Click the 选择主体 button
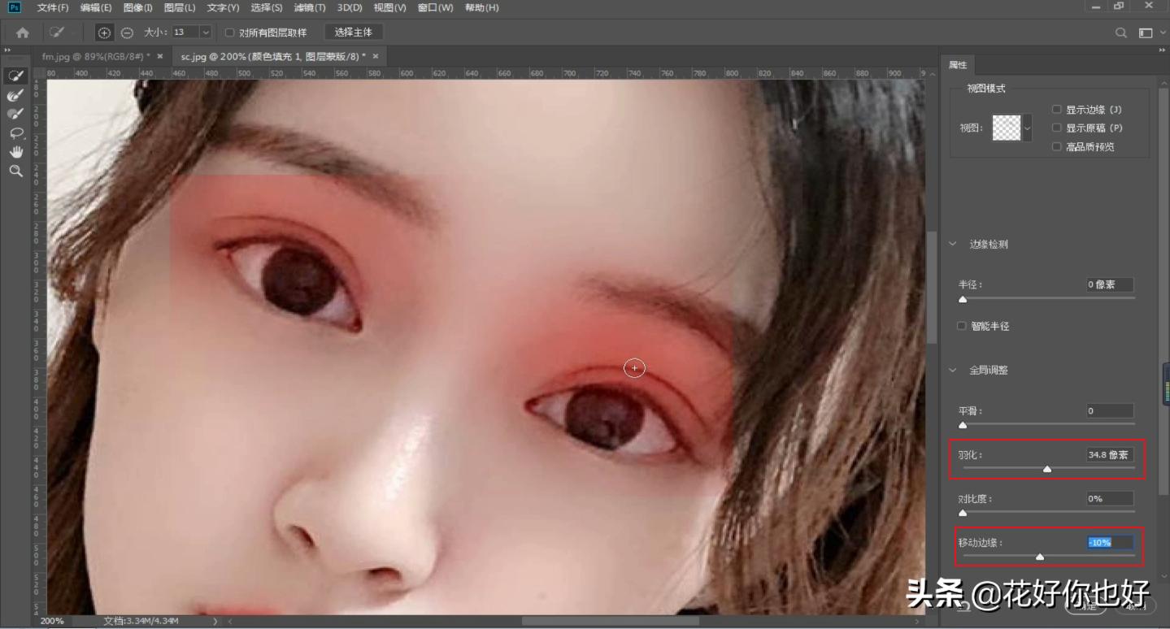The image size is (1170, 629). point(354,33)
